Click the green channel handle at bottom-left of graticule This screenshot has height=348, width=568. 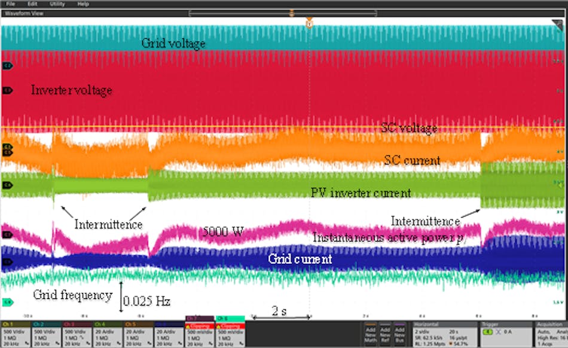[x=7, y=303]
